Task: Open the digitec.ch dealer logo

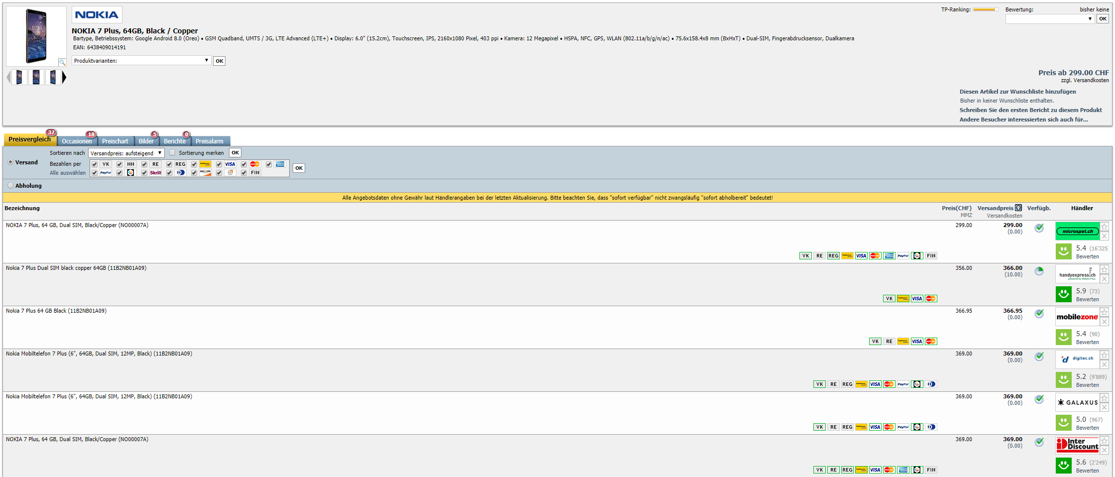Action: click(1078, 359)
